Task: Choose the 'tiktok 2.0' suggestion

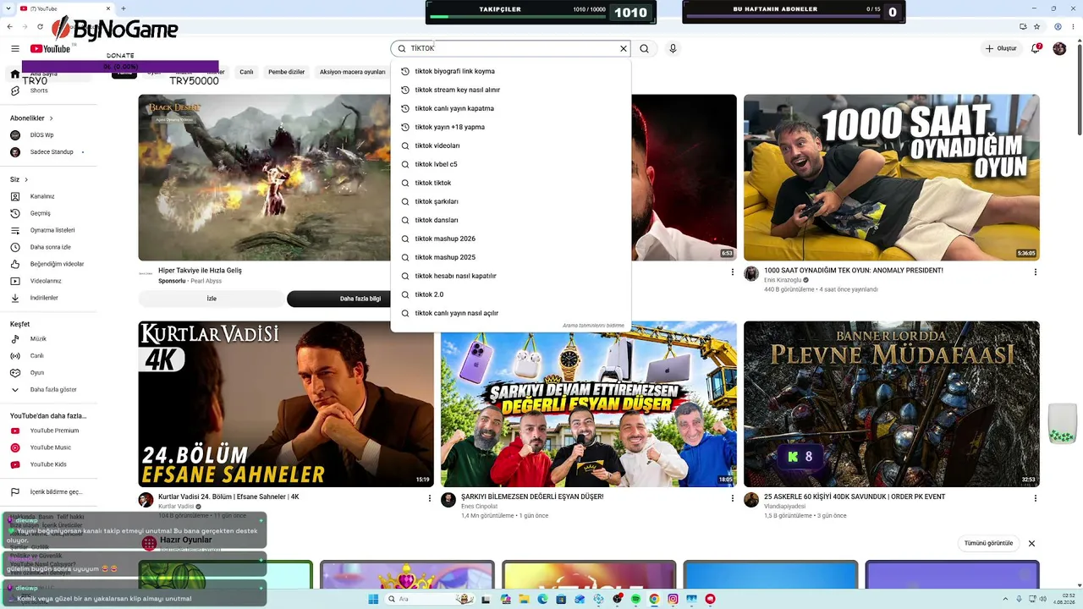Action: (x=511, y=294)
